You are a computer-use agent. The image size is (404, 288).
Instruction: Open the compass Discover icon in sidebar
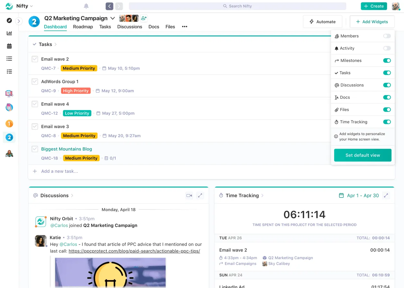[x=9, y=20]
